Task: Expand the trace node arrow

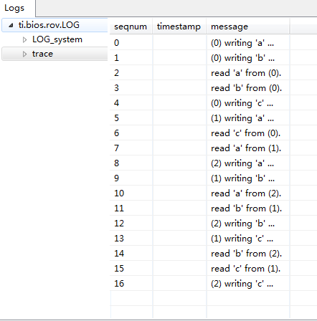Action: point(24,54)
